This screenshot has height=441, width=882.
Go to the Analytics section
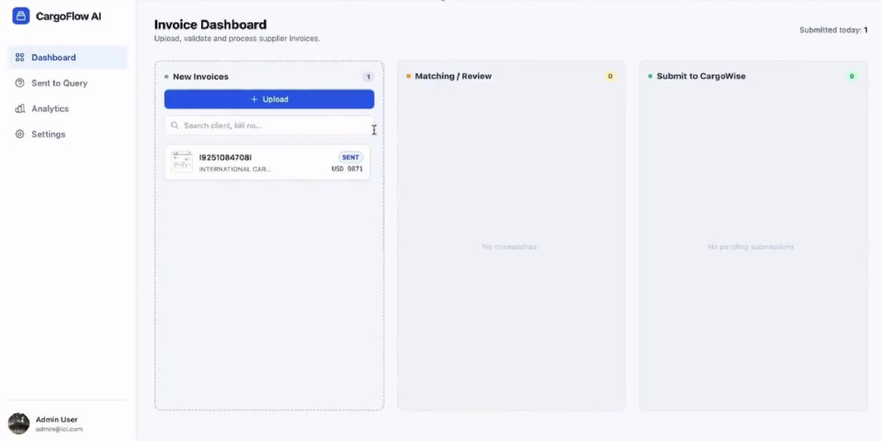point(68,108)
